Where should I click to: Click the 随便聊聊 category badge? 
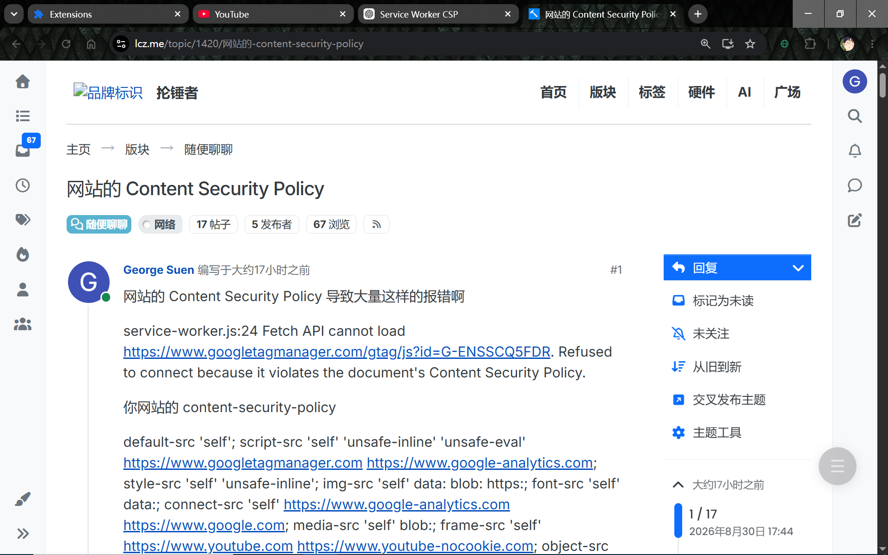(99, 224)
